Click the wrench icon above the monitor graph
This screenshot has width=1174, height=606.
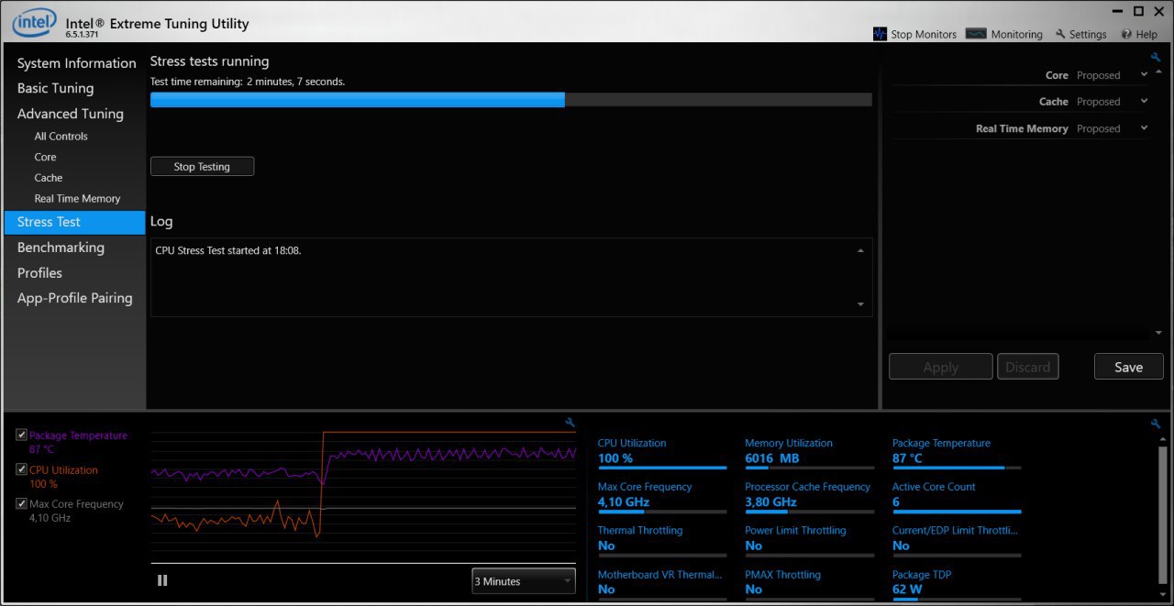point(570,423)
